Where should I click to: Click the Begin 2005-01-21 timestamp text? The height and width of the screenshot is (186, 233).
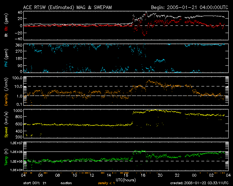click(x=190, y=7)
